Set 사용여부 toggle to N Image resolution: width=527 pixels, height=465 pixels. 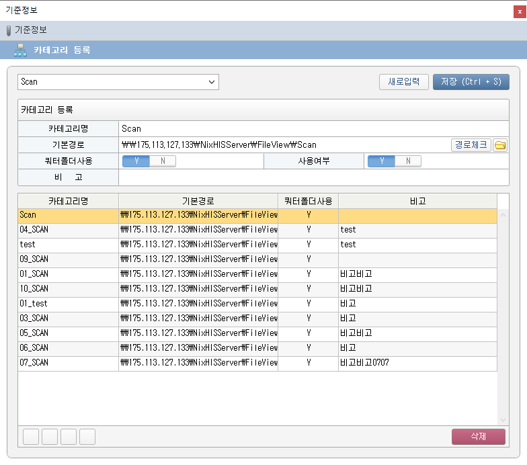(x=407, y=161)
